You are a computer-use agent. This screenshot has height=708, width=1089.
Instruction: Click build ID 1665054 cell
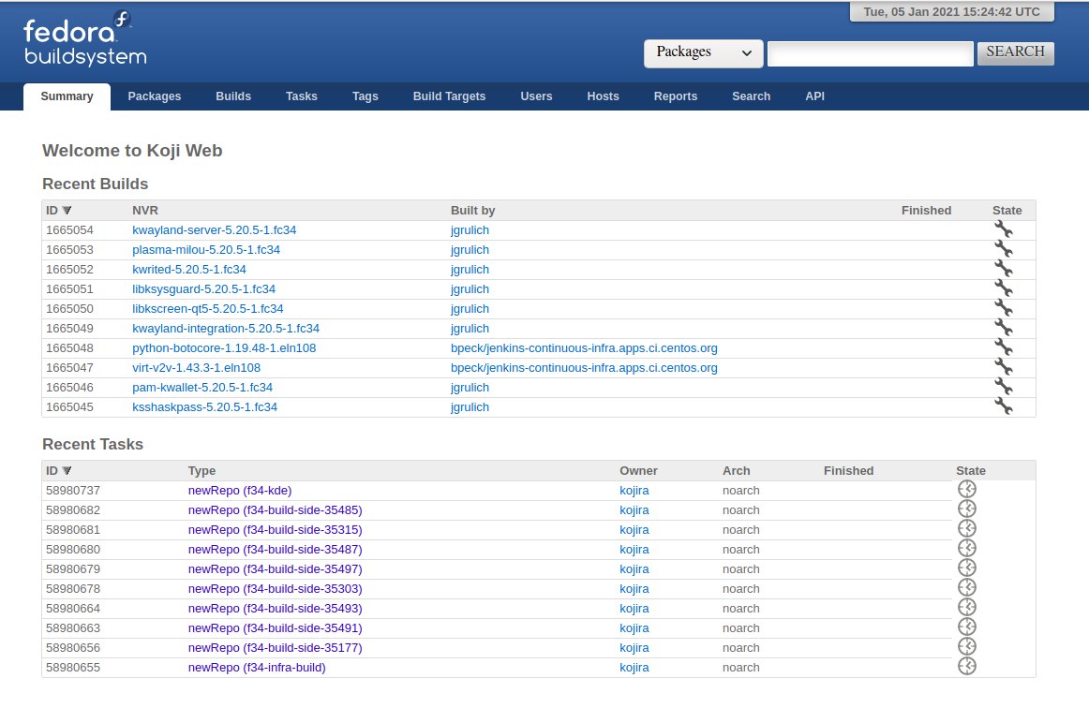tap(69, 229)
